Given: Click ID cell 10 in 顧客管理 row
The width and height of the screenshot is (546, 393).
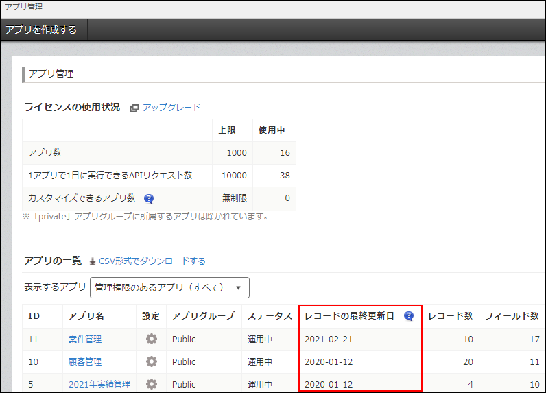Looking at the screenshot, I should 33,361.
